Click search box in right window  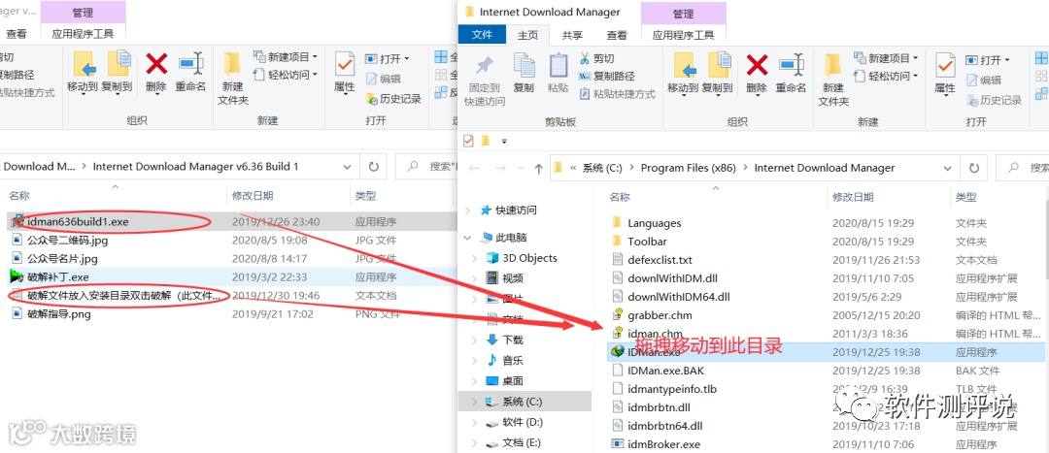coord(1022,169)
